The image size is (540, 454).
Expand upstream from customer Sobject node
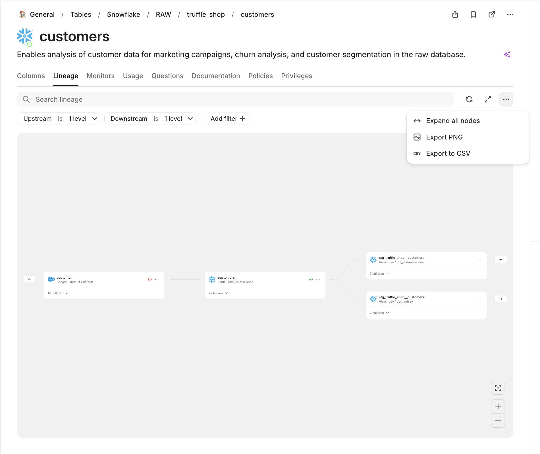(x=30, y=279)
